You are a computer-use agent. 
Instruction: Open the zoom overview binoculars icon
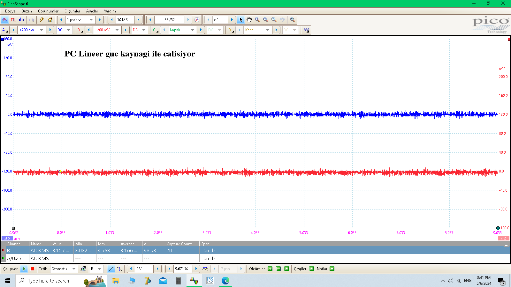point(292,20)
